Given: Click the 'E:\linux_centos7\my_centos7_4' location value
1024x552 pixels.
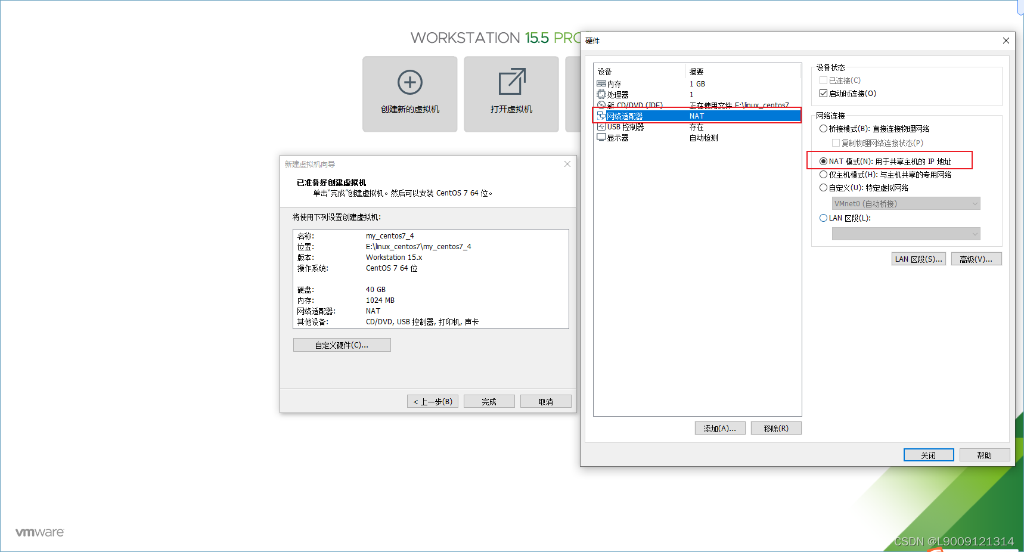Looking at the screenshot, I should (418, 247).
